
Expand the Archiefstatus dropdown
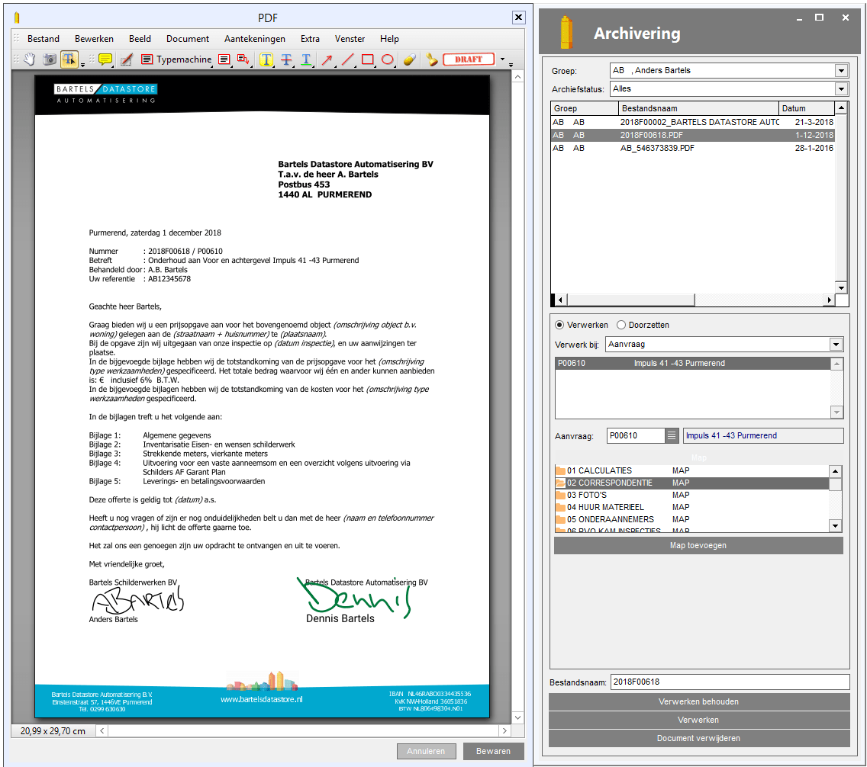[x=841, y=89]
